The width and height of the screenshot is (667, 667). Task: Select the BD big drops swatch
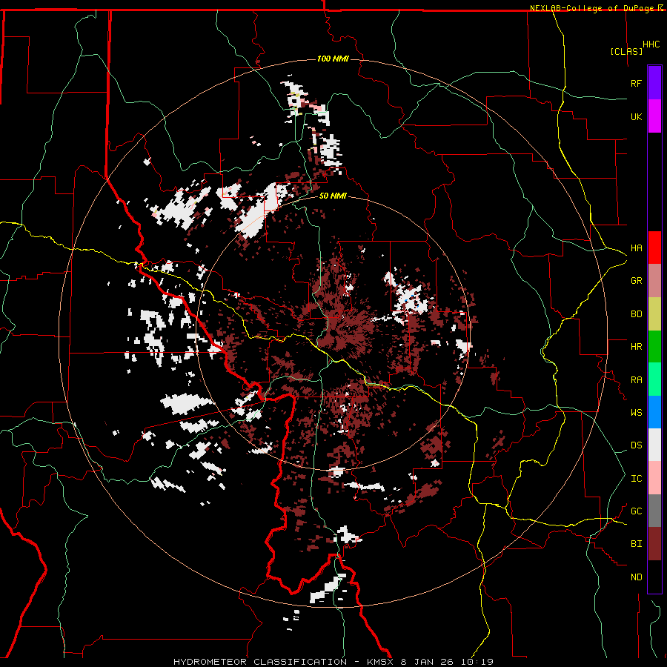(x=654, y=313)
